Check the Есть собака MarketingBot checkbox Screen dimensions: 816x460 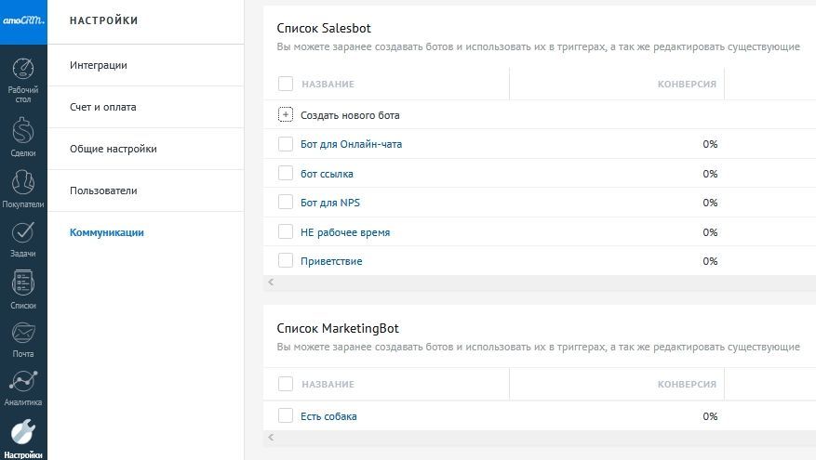(x=286, y=416)
